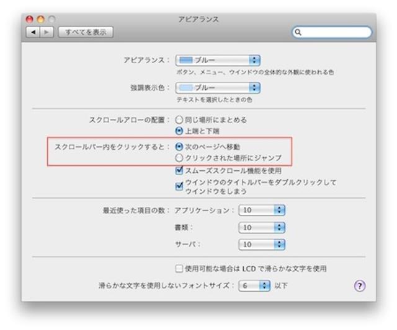This screenshot has width=397, height=330.
Task: Open the アピアランス color dropdown
Action: (218, 61)
